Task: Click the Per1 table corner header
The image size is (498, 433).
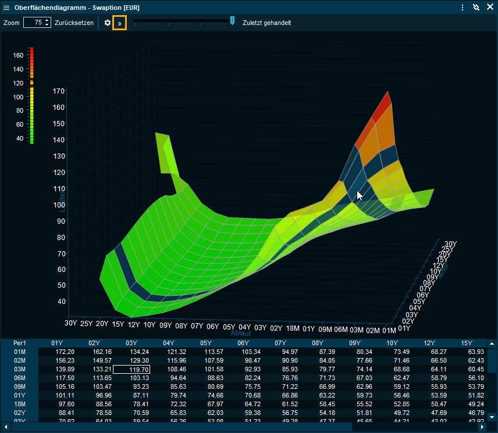Action: (20, 343)
